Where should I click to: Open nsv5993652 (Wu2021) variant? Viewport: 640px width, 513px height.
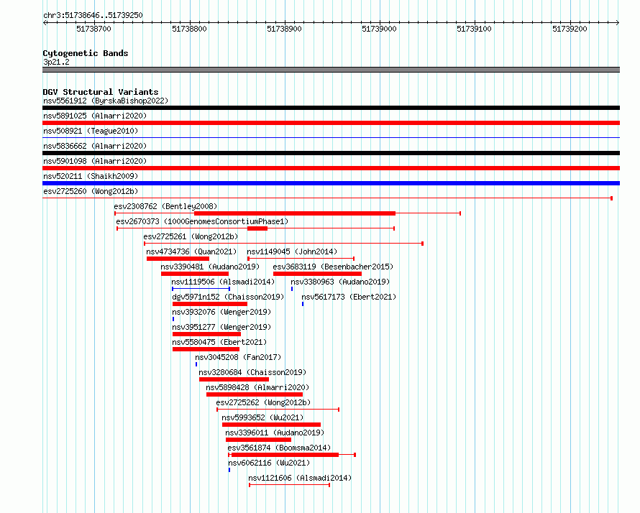coord(263,417)
